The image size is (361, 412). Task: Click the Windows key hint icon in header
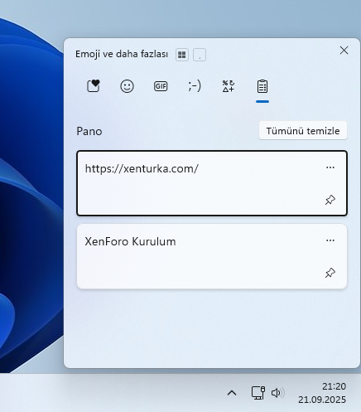point(182,55)
